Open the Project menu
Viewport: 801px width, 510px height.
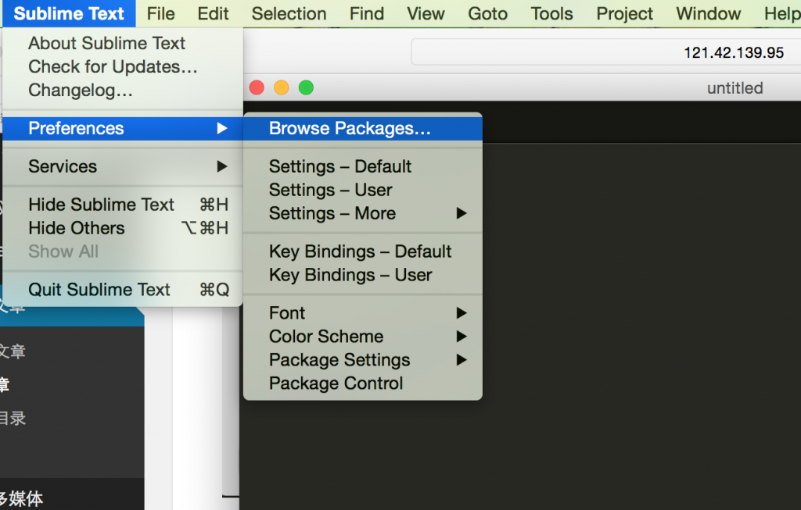coord(625,14)
